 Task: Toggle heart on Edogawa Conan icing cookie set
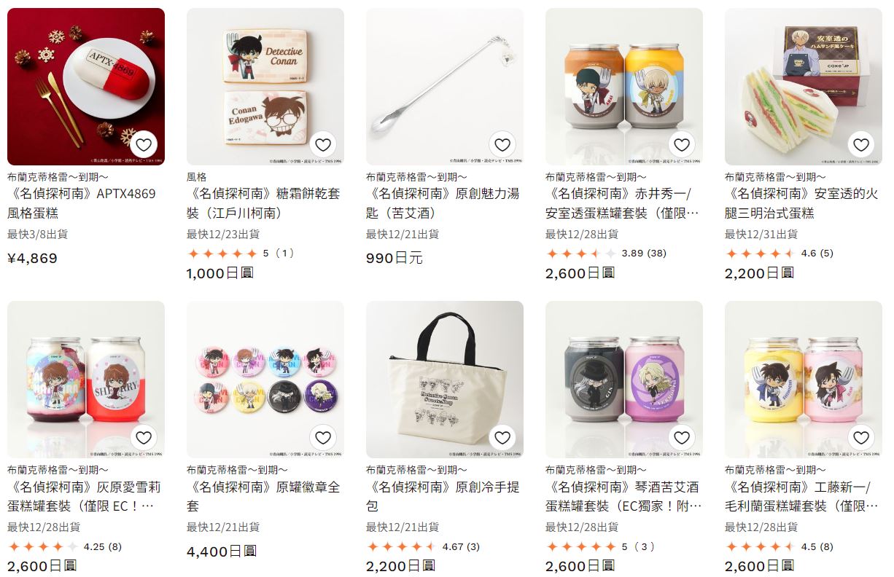point(323,144)
